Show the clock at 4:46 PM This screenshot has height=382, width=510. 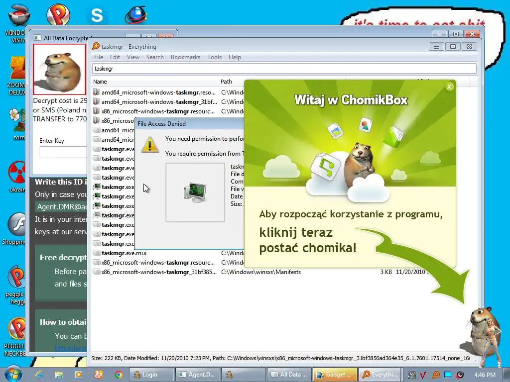coord(485,375)
